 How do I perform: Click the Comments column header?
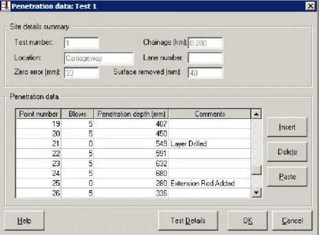coord(210,114)
